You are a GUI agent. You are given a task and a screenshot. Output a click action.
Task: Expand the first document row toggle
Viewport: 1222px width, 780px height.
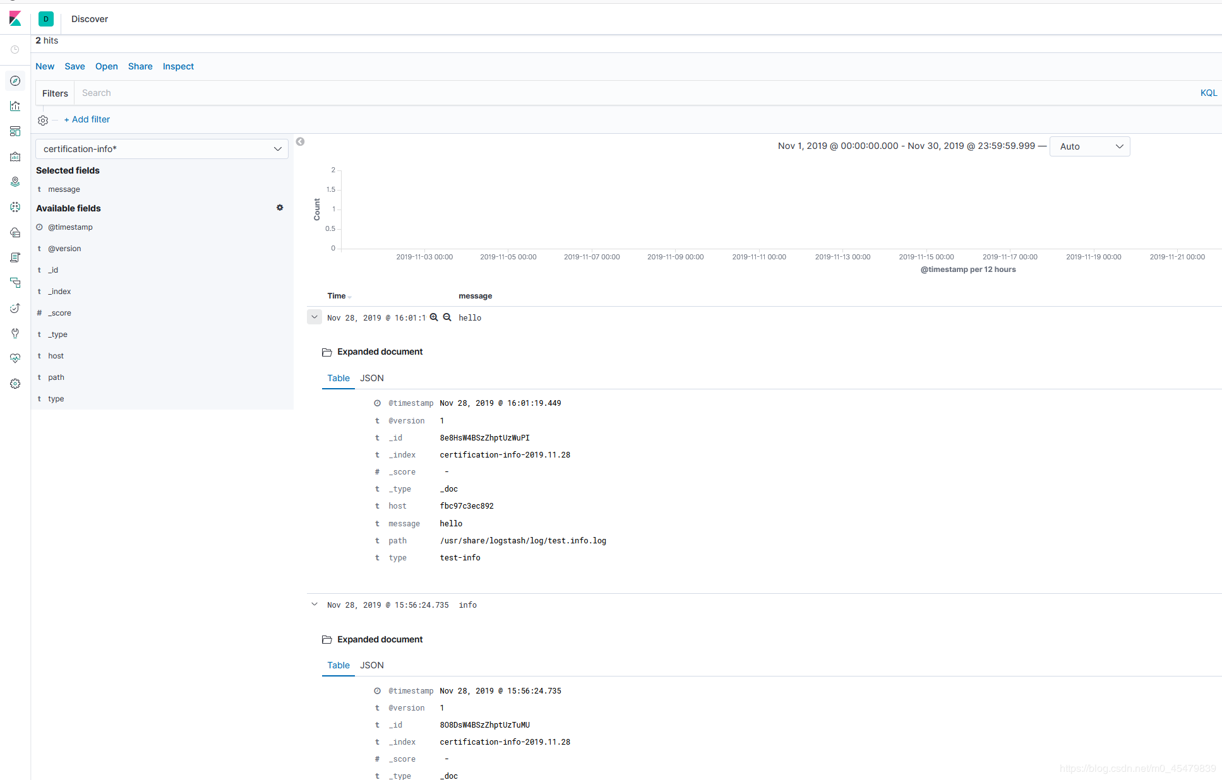pos(314,317)
